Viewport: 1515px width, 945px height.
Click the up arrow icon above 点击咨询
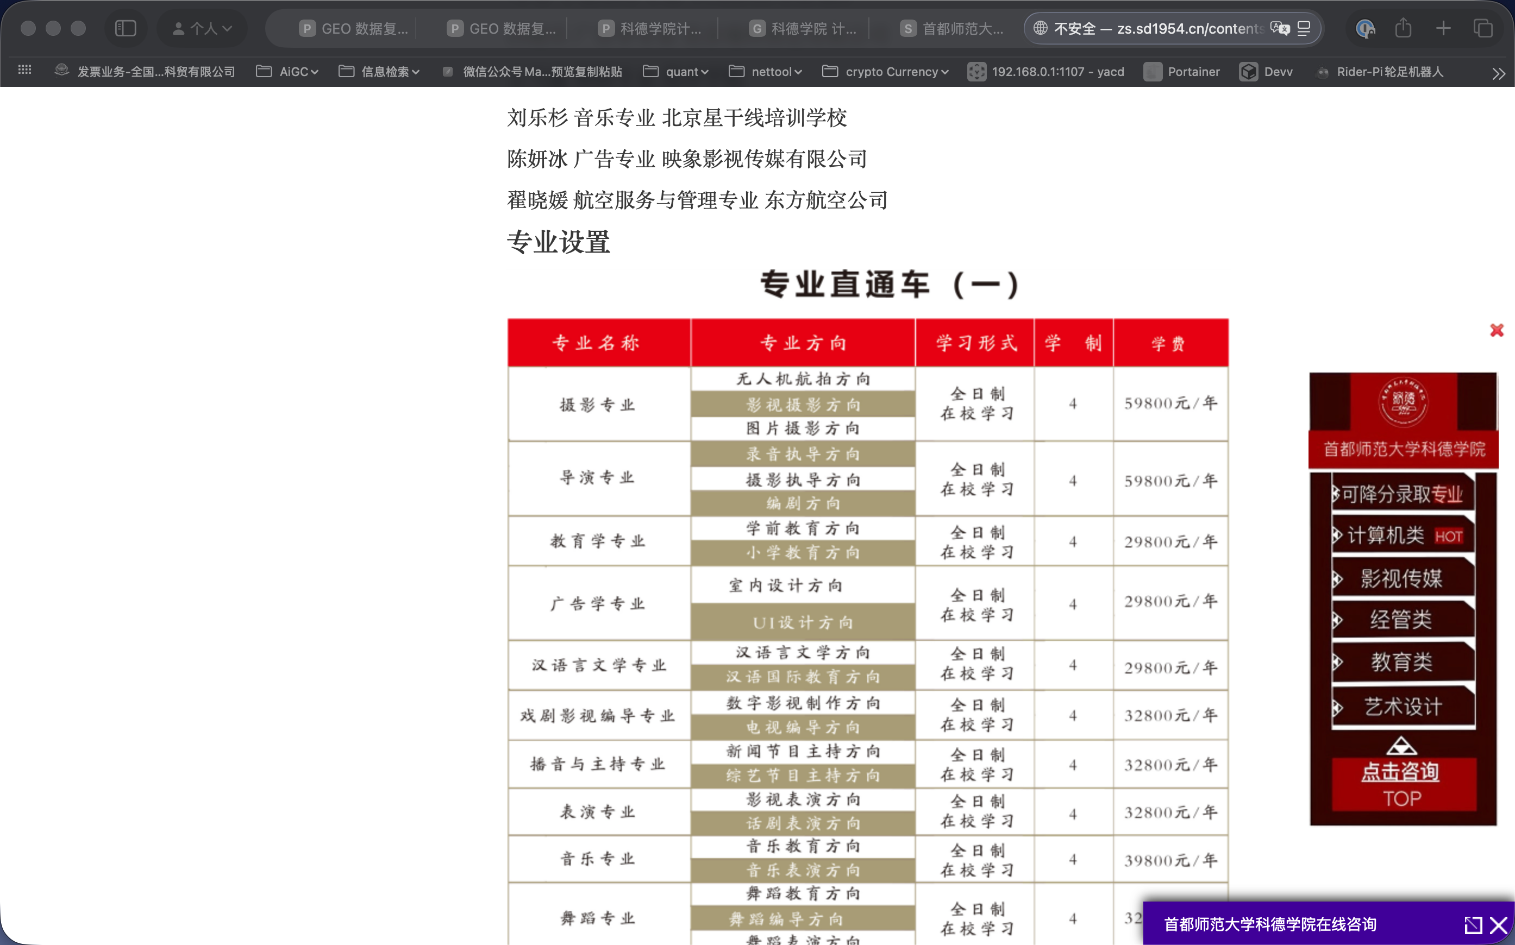tap(1401, 746)
